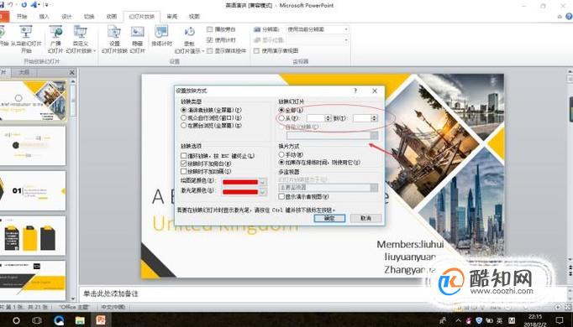The width and height of the screenshot is (573, 327).
Task: Click the Undo icon in quick access toolbar
Action: (x=10, y=5)
